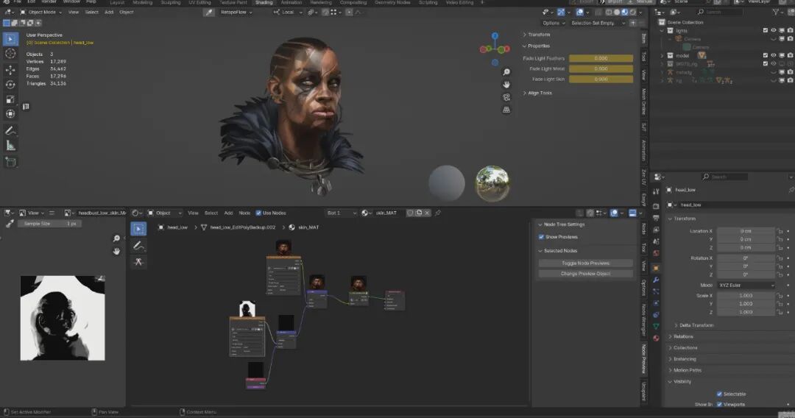
Task: Click Toggle Node Previews button
Action: (586, 263)
